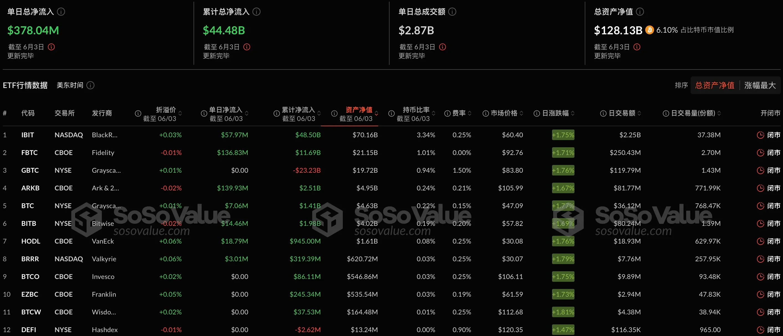The width and height of the screenshot is (783, 336).
Task: Open the BTCW ticker link
Action: 31,312
